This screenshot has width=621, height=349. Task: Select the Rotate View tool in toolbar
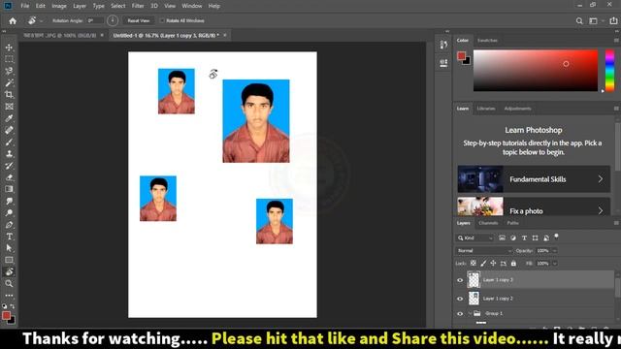point(9,271)
